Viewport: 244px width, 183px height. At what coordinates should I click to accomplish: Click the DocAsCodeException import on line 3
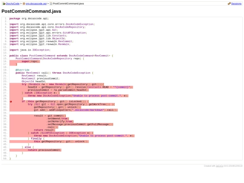52,24
